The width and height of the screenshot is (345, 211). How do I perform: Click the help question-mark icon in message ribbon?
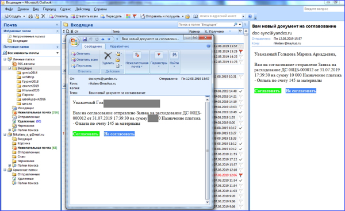(208, 46)
